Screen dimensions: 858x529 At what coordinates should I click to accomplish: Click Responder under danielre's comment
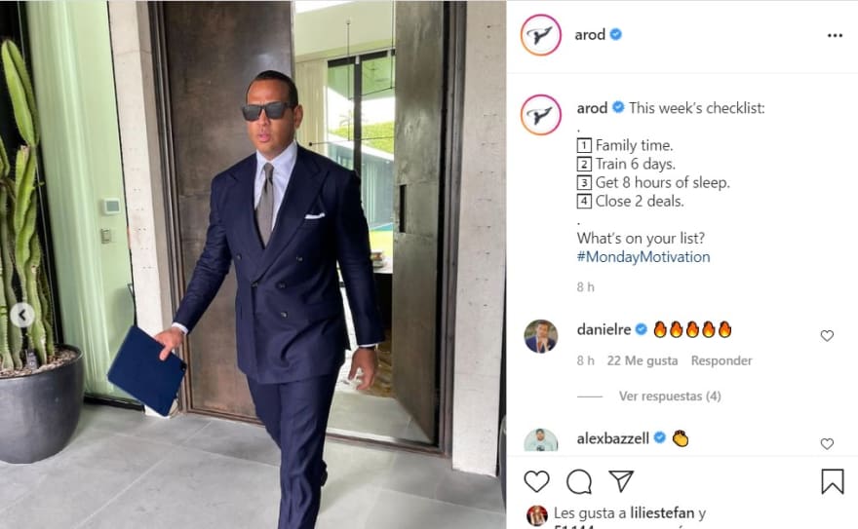[721, 360]
